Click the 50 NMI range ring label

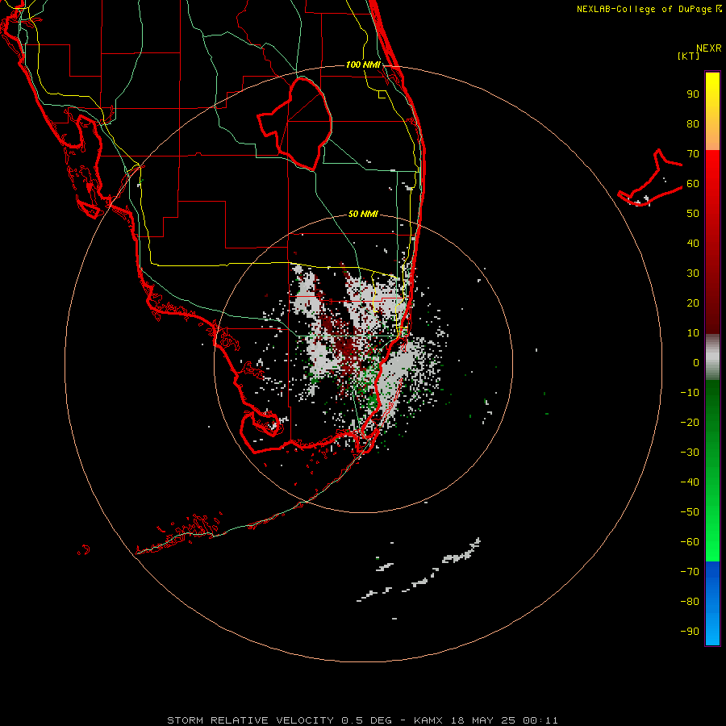[x=363, y=214]
